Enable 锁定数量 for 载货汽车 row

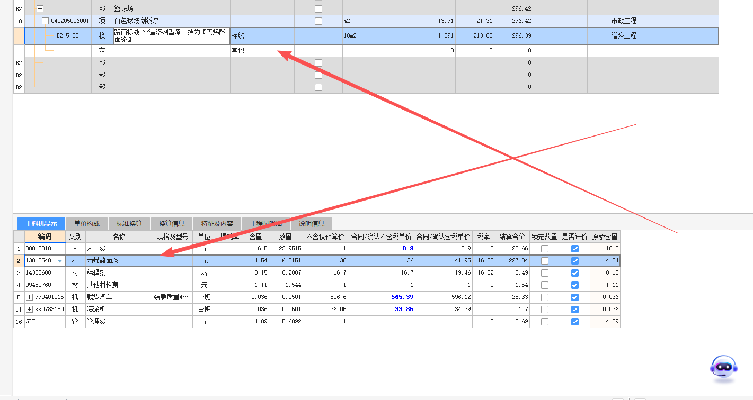pos(544,297)
